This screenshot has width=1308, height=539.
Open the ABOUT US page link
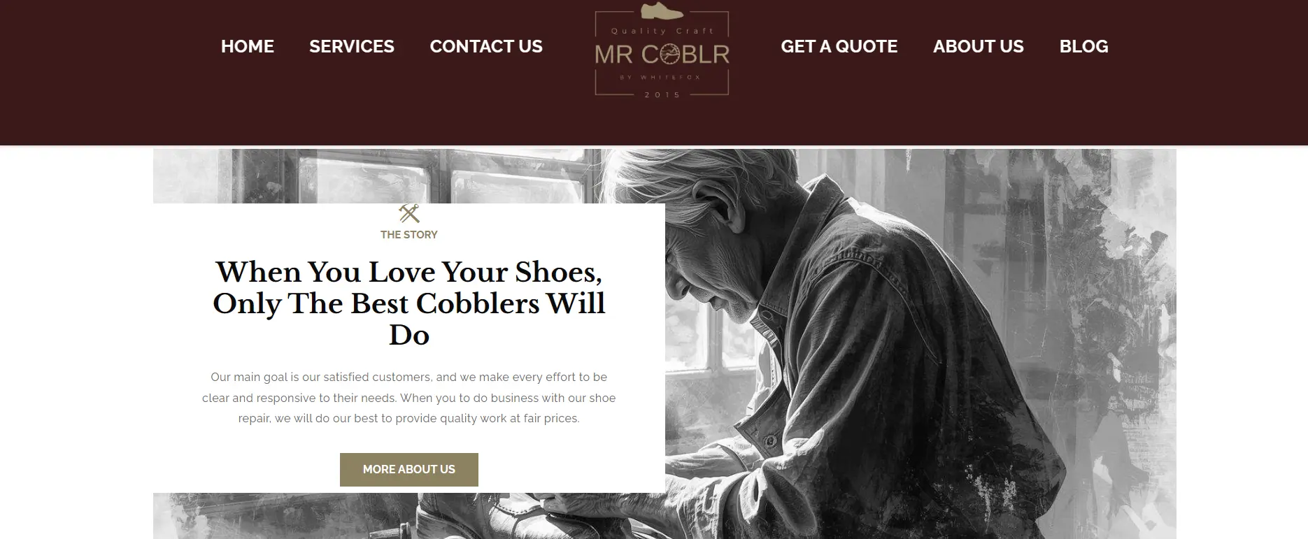coord(978,46)
